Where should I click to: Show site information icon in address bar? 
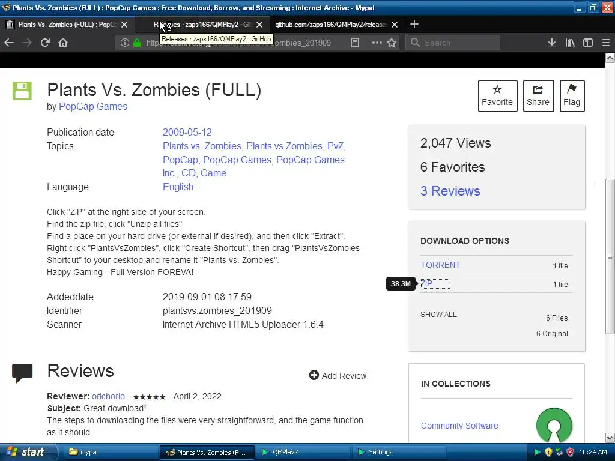coord(125,43)
